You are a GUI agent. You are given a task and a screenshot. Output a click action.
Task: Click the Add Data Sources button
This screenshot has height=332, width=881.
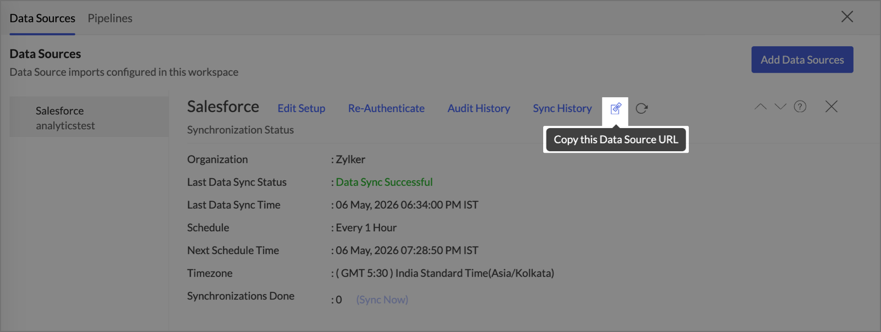tap(802, 59)
